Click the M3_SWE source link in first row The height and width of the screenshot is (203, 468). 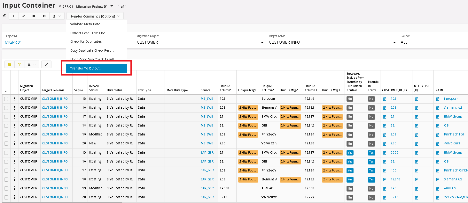pos(207,99)
